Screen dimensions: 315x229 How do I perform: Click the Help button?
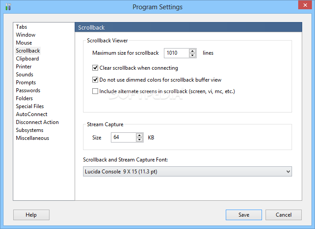tap(31, 215)
